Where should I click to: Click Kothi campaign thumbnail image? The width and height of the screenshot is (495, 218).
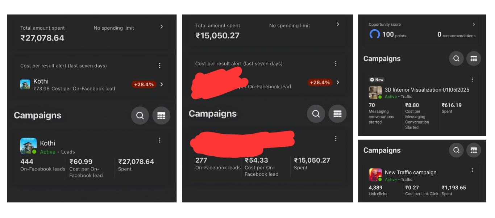click(28, 146)
